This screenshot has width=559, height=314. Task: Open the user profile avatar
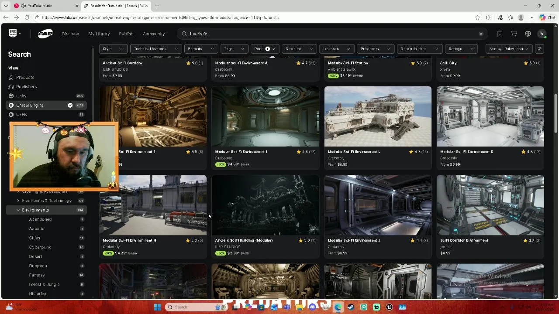point(542,34)
